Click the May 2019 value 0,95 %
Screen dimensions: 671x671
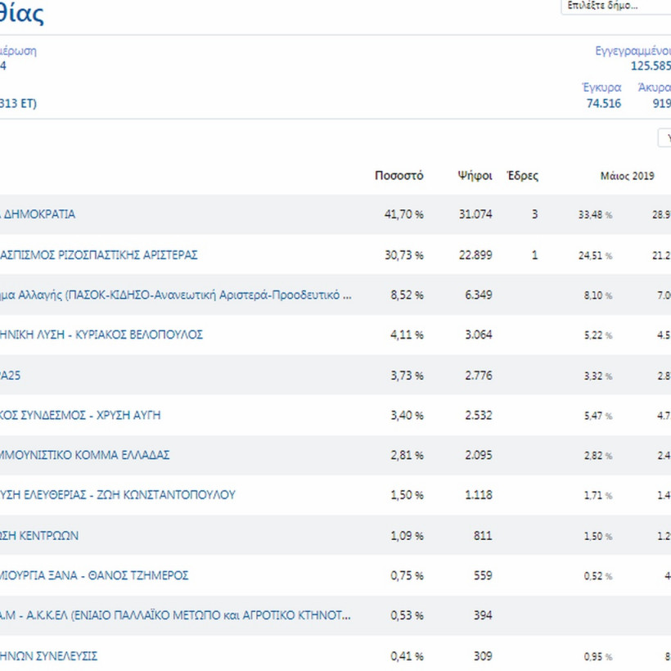coord(598,657)
